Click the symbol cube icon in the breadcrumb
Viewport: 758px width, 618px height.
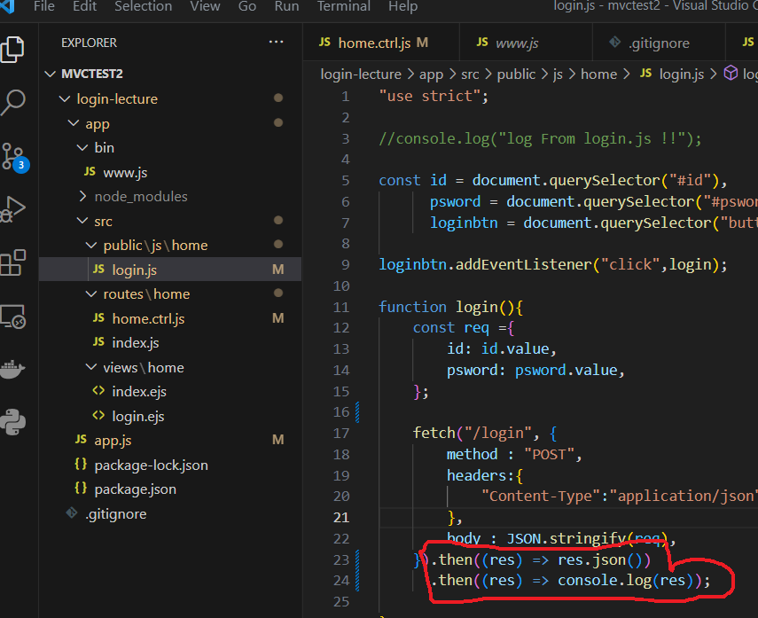[x=731, y=74]
